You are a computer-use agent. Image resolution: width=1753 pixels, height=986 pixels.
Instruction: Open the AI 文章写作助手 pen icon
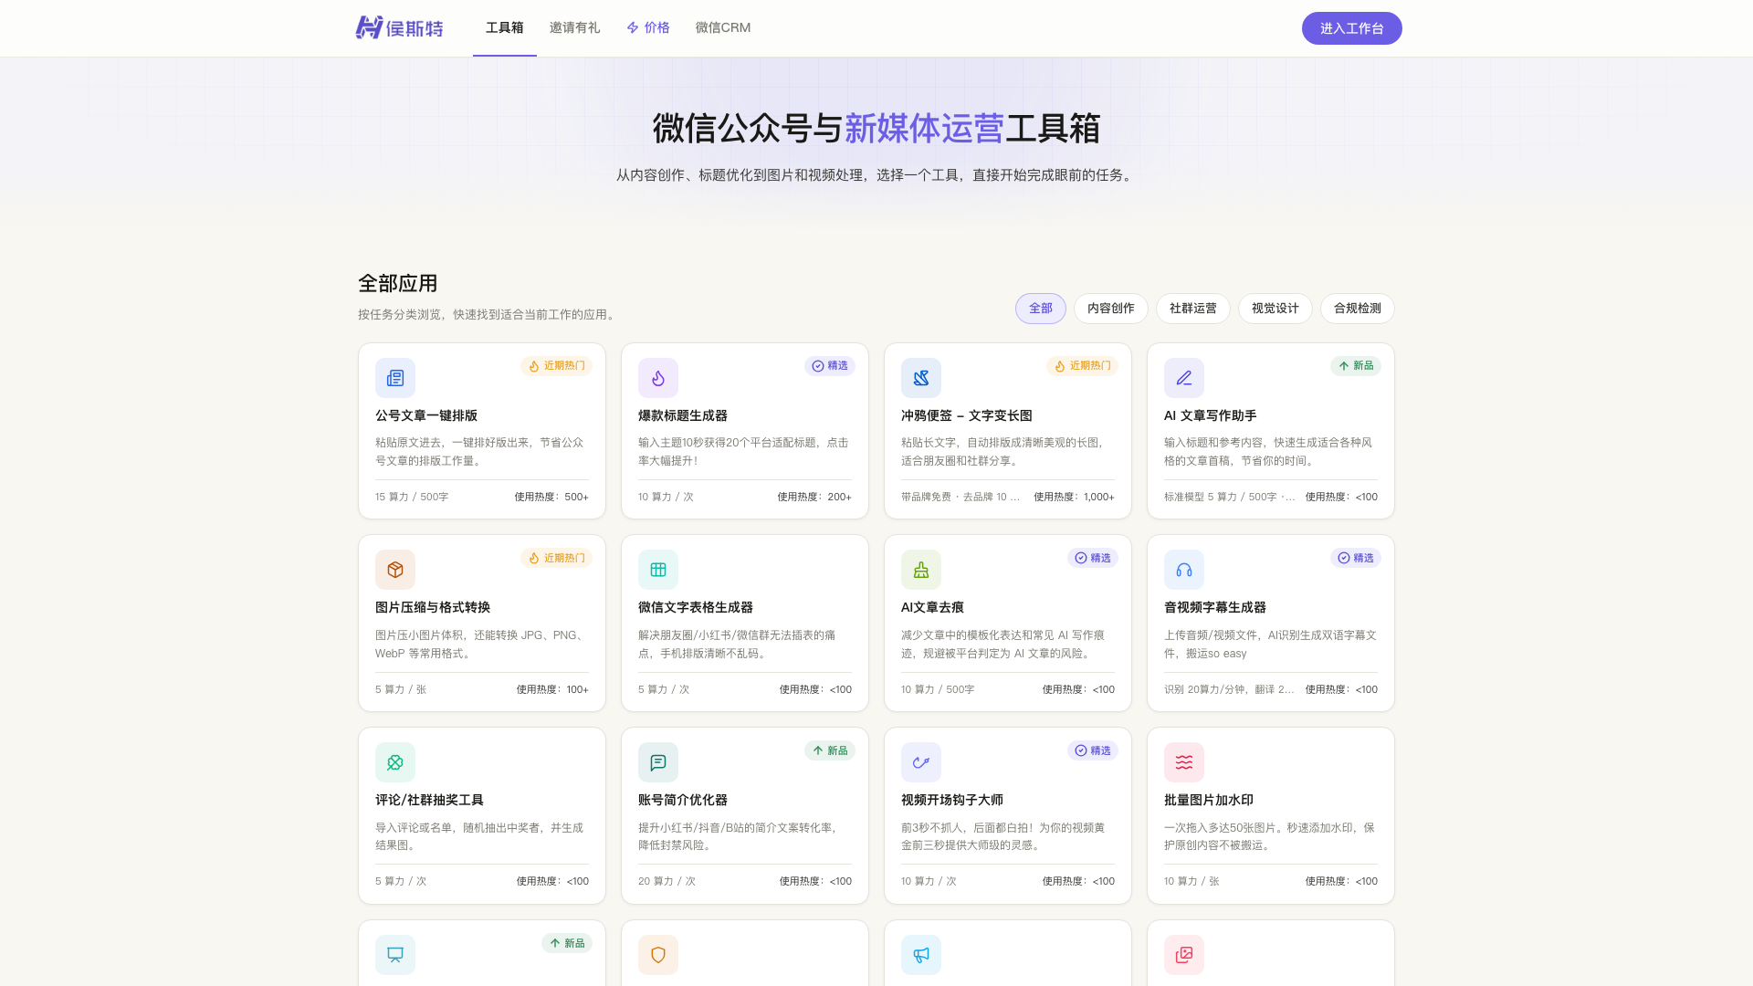(x=1184, y=378)
